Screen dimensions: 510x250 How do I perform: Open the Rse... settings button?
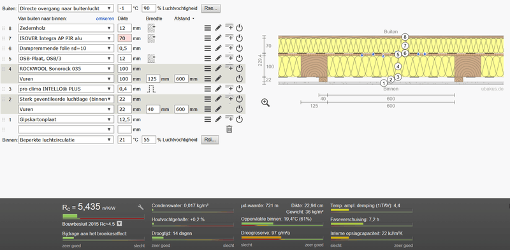coord(210,8)
